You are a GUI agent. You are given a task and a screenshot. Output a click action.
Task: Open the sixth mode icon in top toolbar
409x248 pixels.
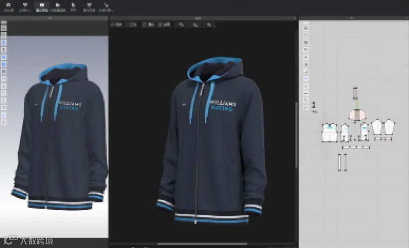tap(89, 7)
